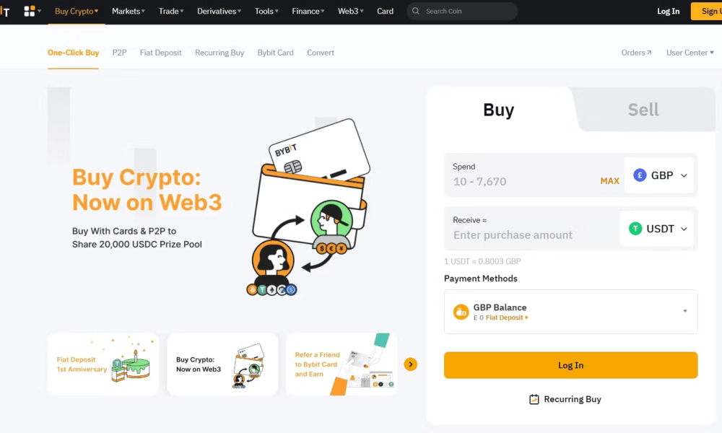Open the User Center dropdown

(x=690, y=53)
